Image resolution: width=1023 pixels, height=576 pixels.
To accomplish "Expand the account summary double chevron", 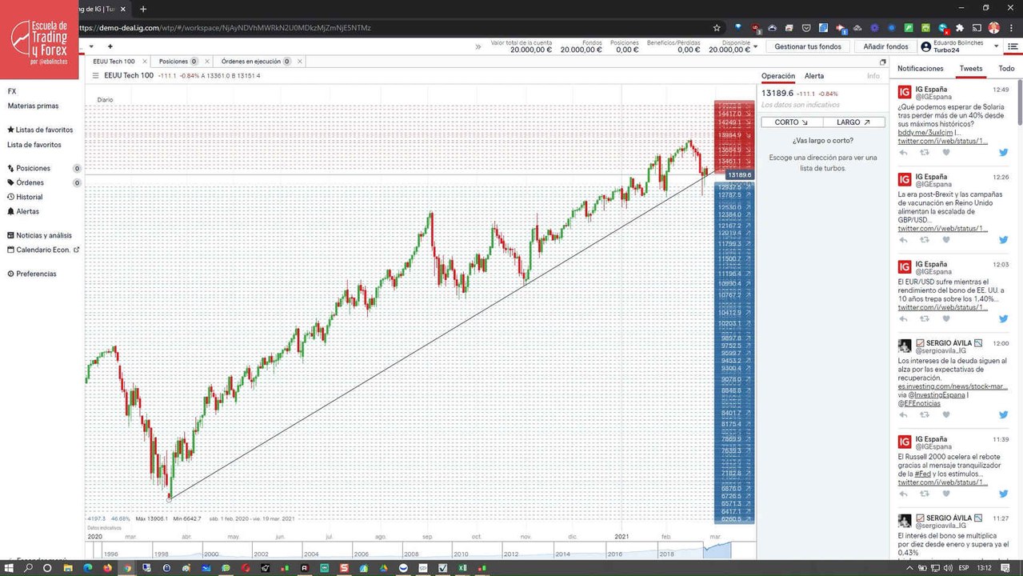I will tap(478, 46).
